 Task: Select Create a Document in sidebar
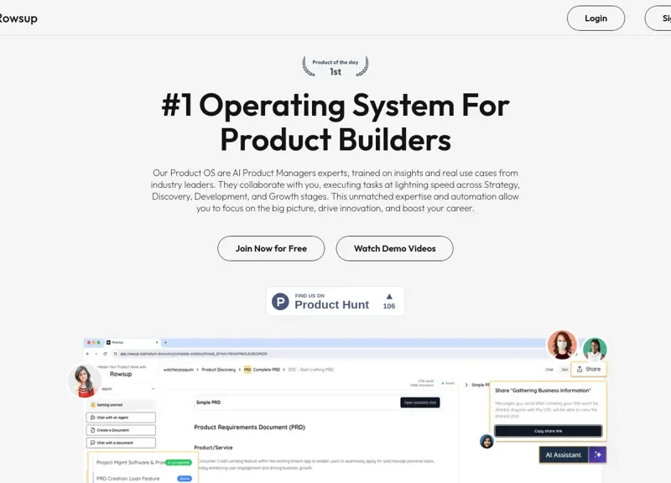(x=121, y=429)
